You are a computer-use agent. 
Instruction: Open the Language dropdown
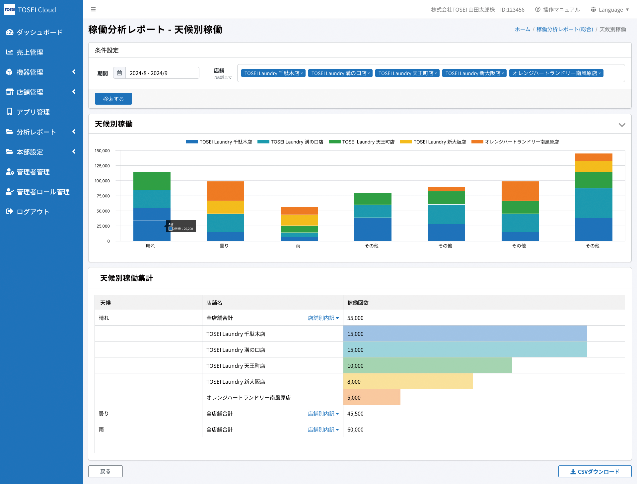pyautogui.click(x=610, y=10)
